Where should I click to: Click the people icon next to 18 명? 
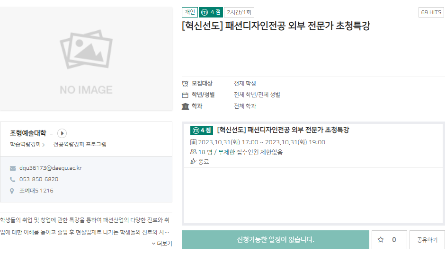193,152
